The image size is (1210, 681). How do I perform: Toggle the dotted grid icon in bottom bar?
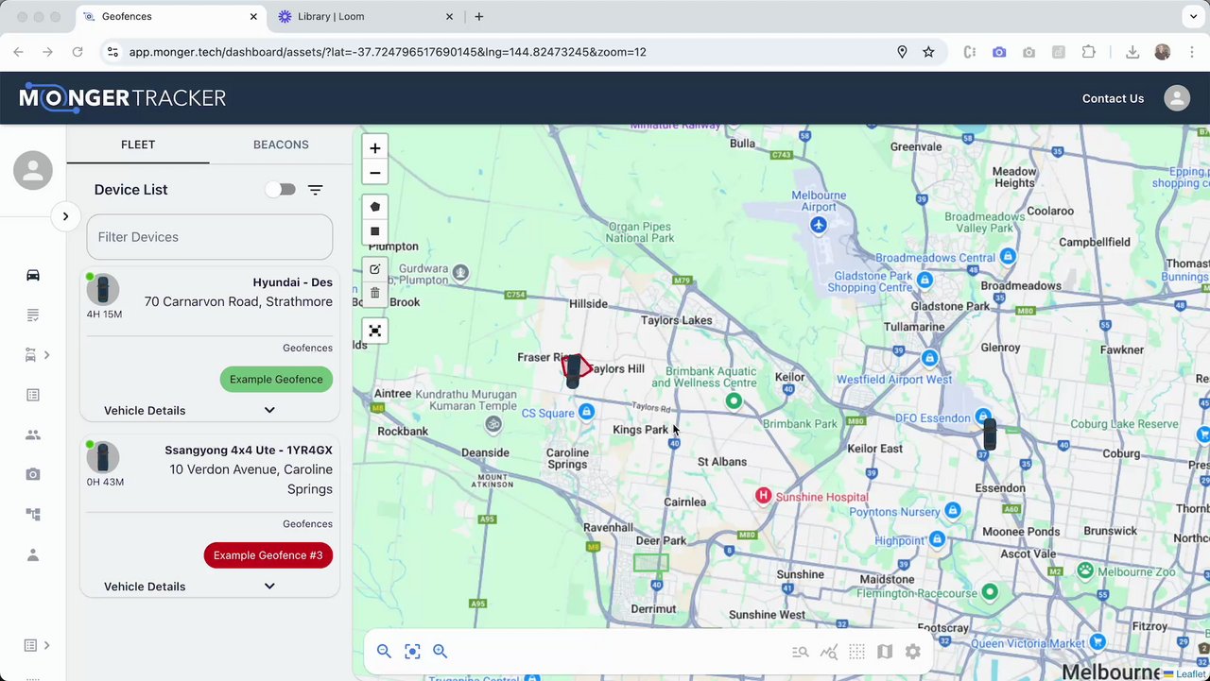click(856, 652)
